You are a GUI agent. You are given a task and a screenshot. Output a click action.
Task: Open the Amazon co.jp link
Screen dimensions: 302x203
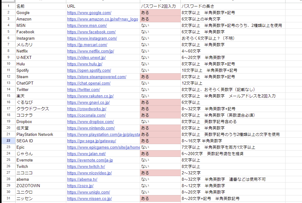[x=103, y=19]
